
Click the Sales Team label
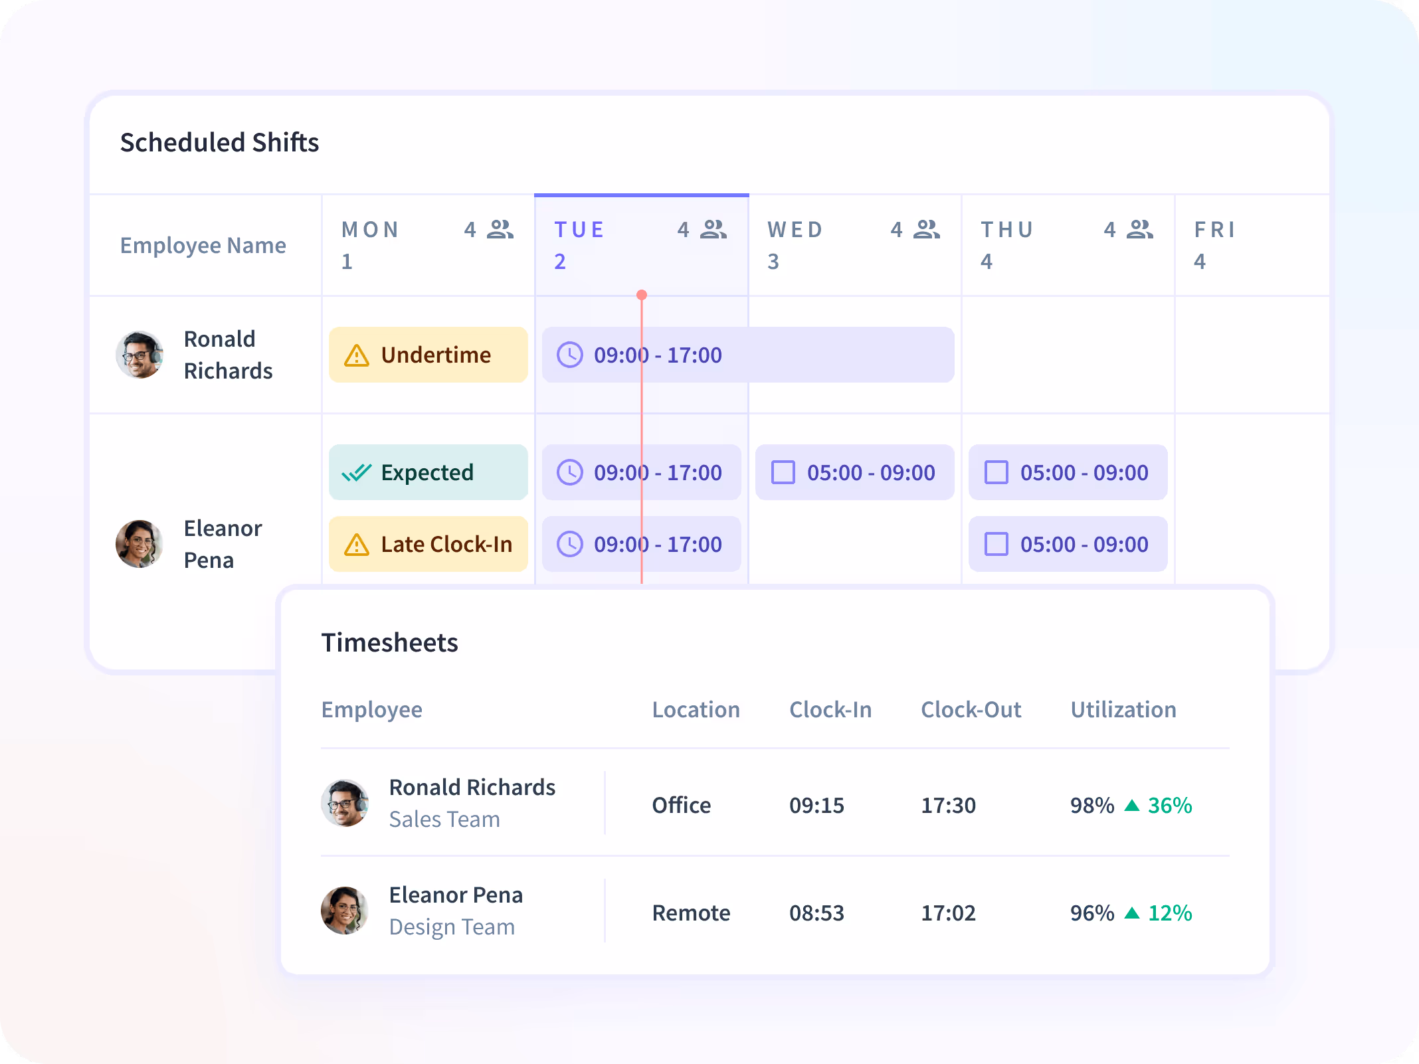click(x=444, y=819)
